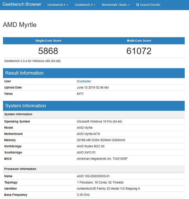The height and width of the screenshot is (199, 189).
Task: Click the Processor Information subheader
Action: tap(94, 169)
